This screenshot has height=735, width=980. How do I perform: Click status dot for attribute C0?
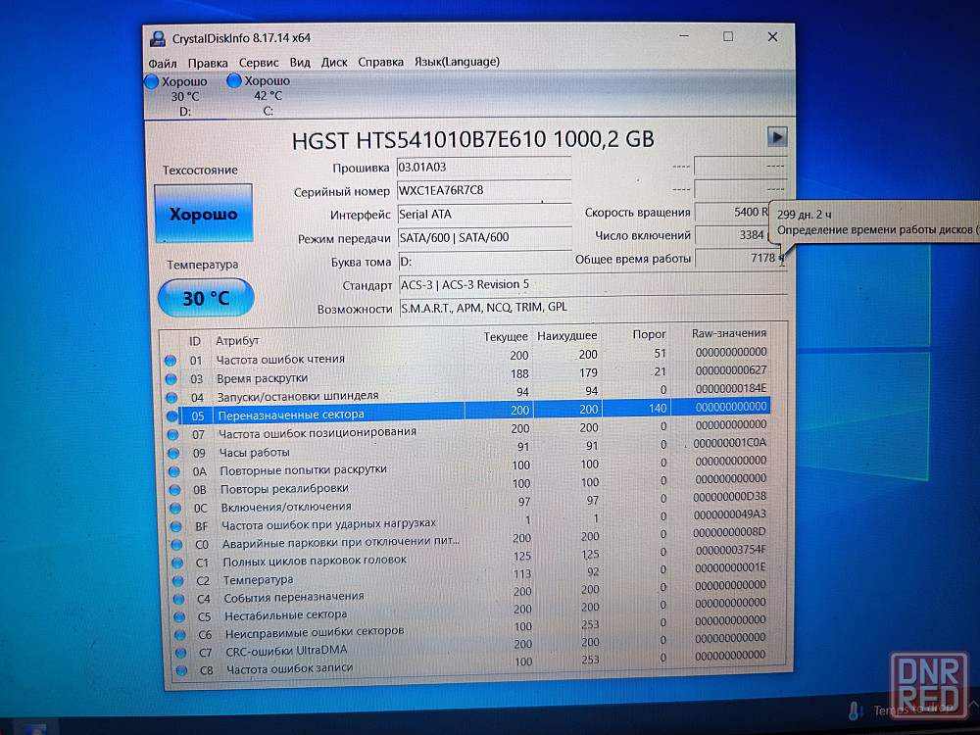click(176, 545)
